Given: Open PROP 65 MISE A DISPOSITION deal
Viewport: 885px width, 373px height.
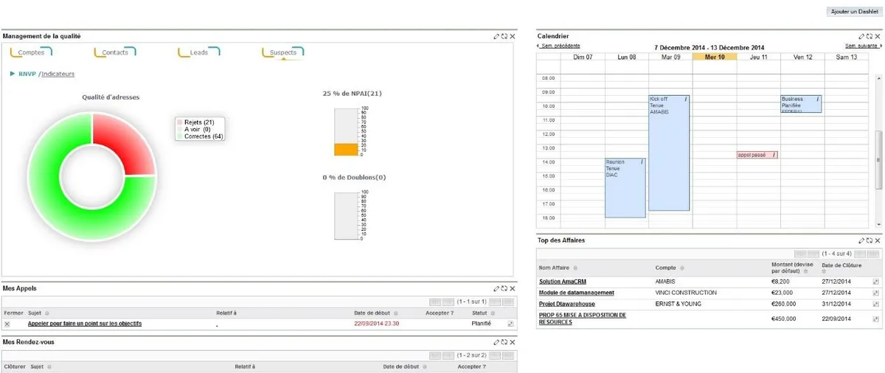Looking at the screenshot, I should tap(583, 318).
